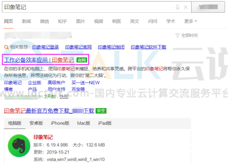Image resolution: width=228 pixels, height=164 pixels.
Task: Click the green 安全 badge
Action: tap(101, 111)
